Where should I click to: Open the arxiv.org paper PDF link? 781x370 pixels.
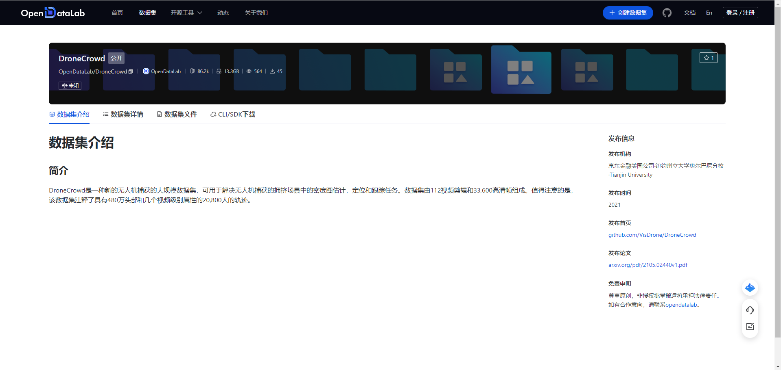click(648, 264)
